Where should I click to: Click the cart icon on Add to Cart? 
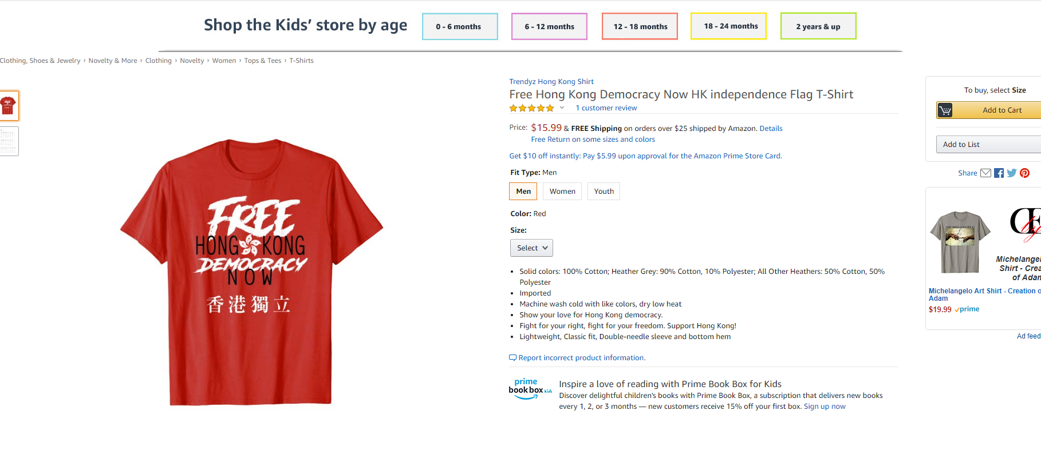945,110
